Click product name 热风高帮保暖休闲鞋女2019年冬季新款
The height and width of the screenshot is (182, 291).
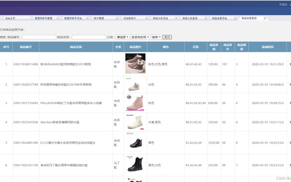point(66,84)
